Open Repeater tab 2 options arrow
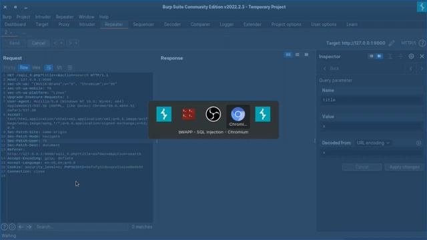 click(11, 33)
